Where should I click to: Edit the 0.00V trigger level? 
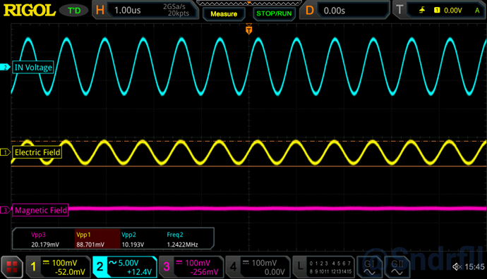point(453,11)
